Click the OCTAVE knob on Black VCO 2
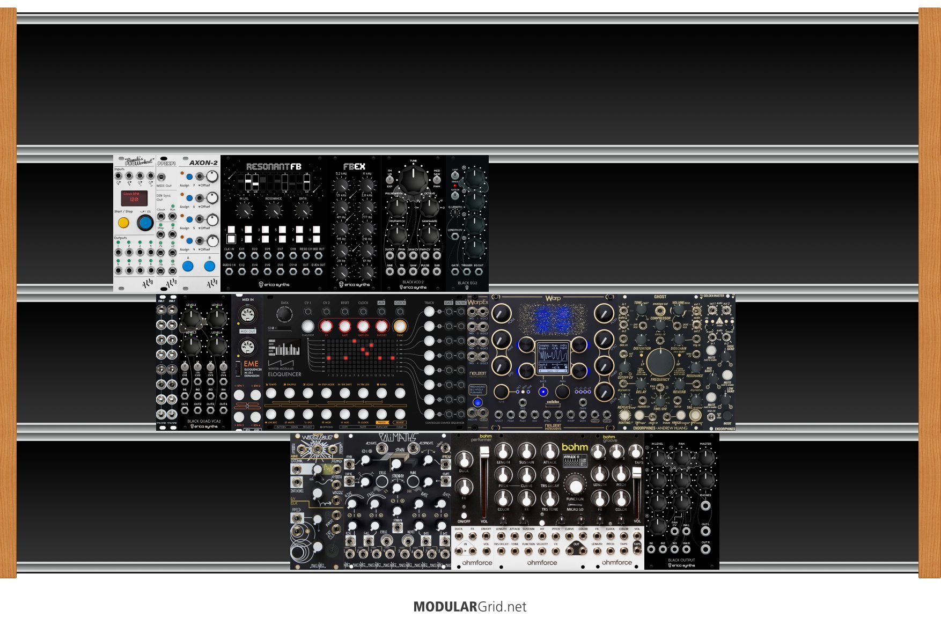 click(x=430, y=207)
